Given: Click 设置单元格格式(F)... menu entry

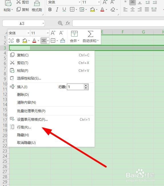Looking at the screenshot, I should pyautogui.click(x=51, y=119).
